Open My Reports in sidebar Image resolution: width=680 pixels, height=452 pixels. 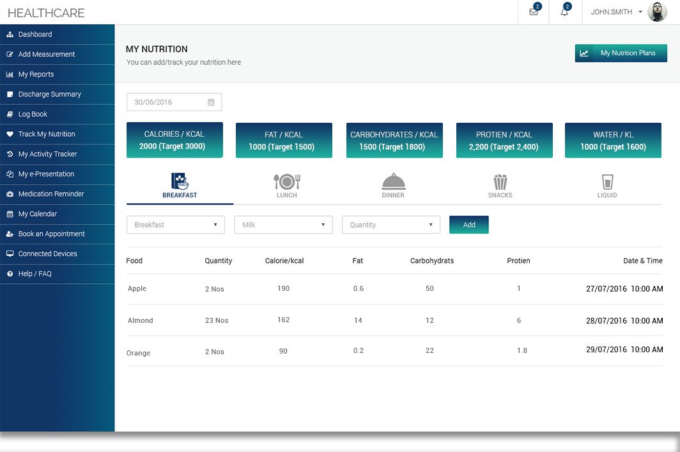click(58, 74)
